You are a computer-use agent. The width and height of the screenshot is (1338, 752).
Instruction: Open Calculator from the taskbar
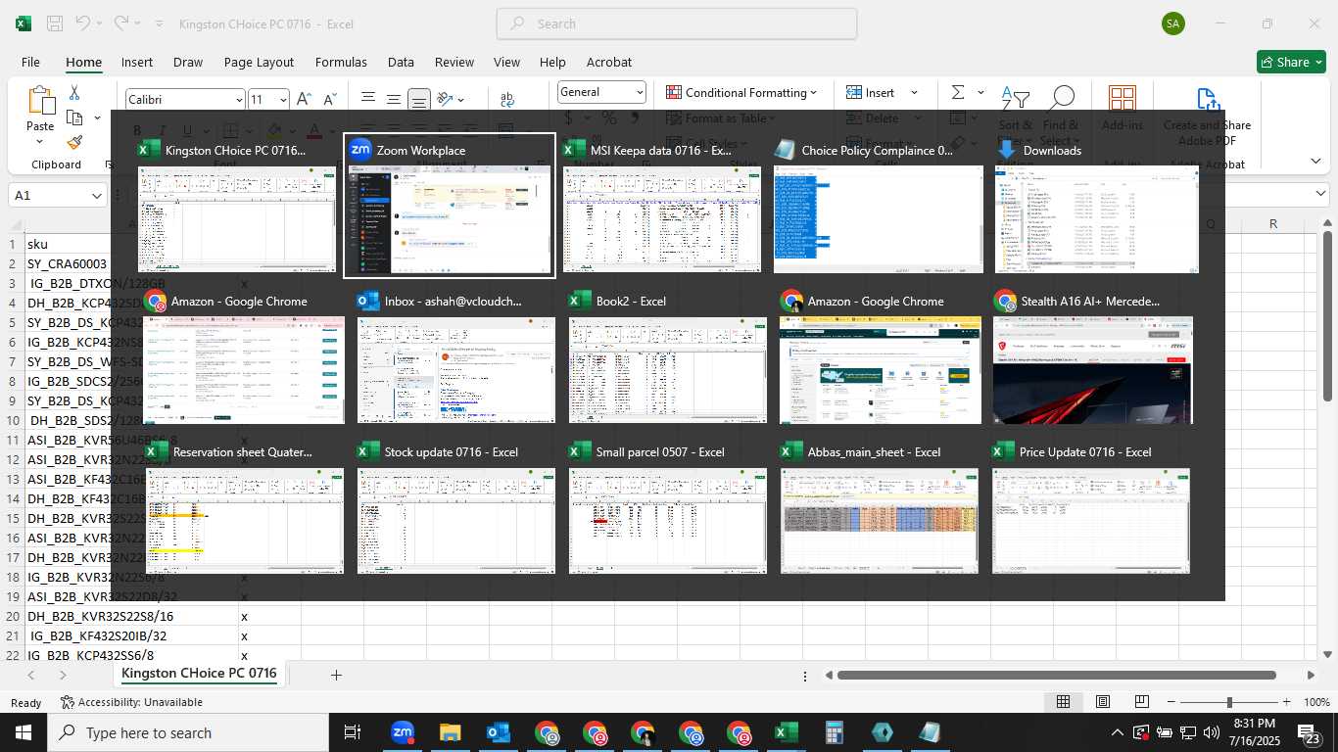835,732
